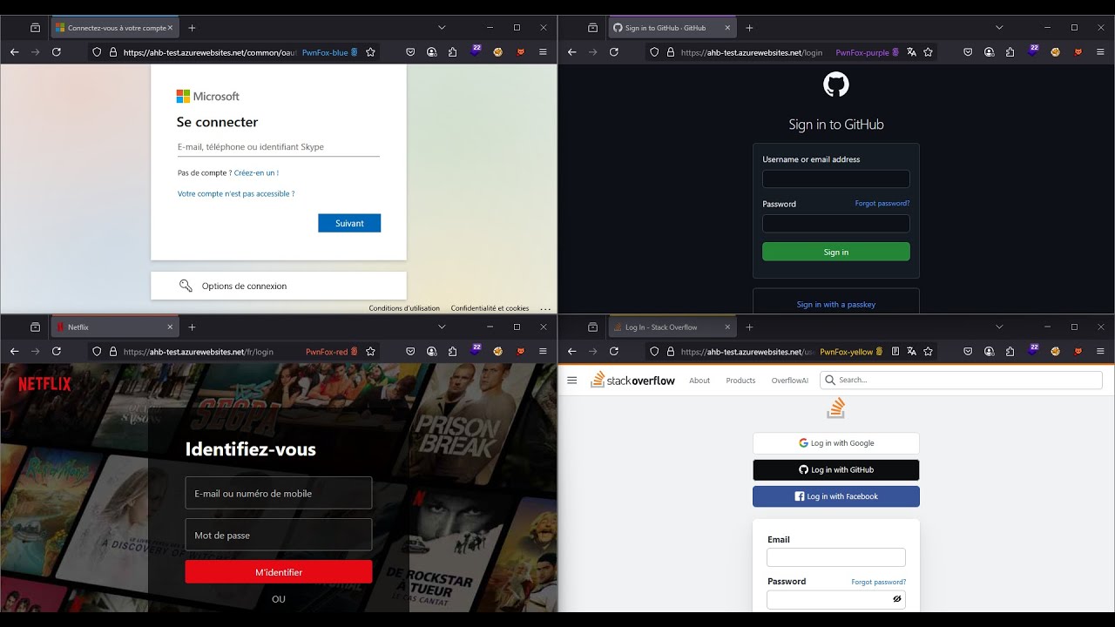1115x627 pixels.
Task: Click extension icon with 22 badge in Netflix window
Action: pos(476,350)
